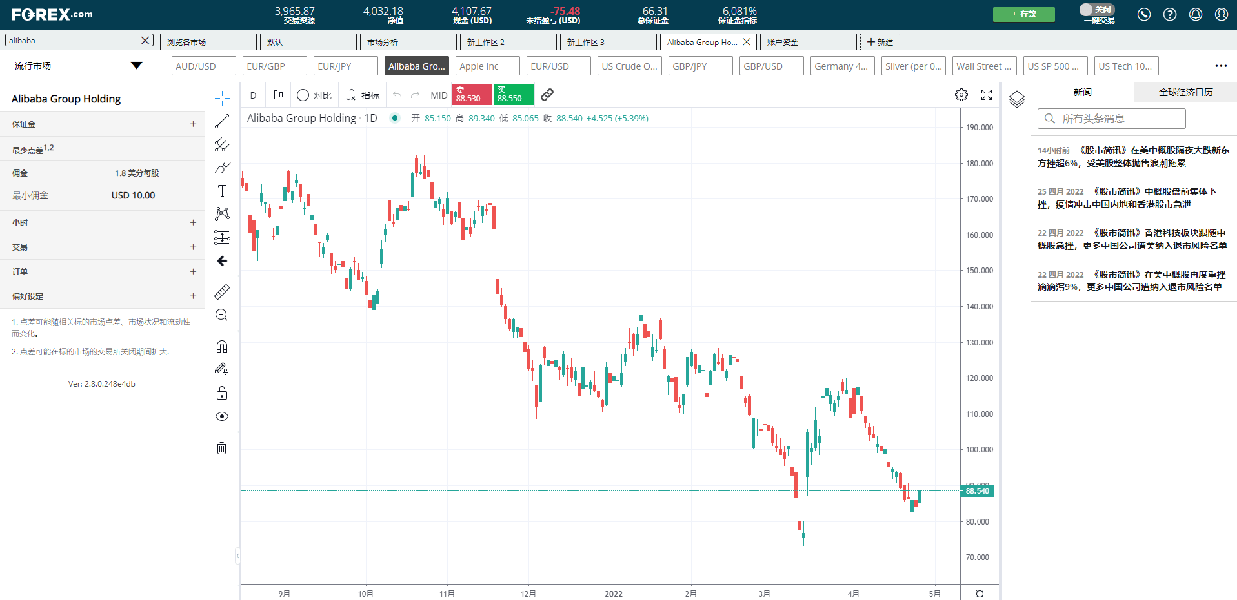Toggle magnet mode for drawings
This screenshot has height=600, width=1237.
(222, 347)
